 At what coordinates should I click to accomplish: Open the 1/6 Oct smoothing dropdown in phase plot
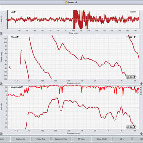tap(131, 77)
